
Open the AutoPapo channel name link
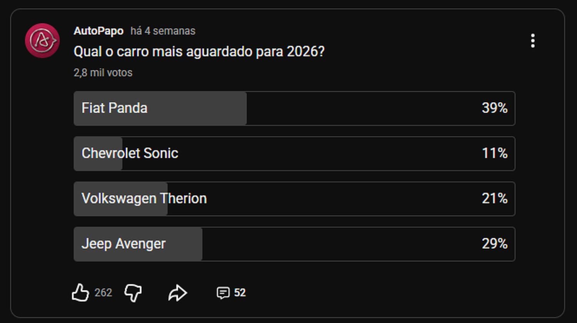tap(98, 31)
